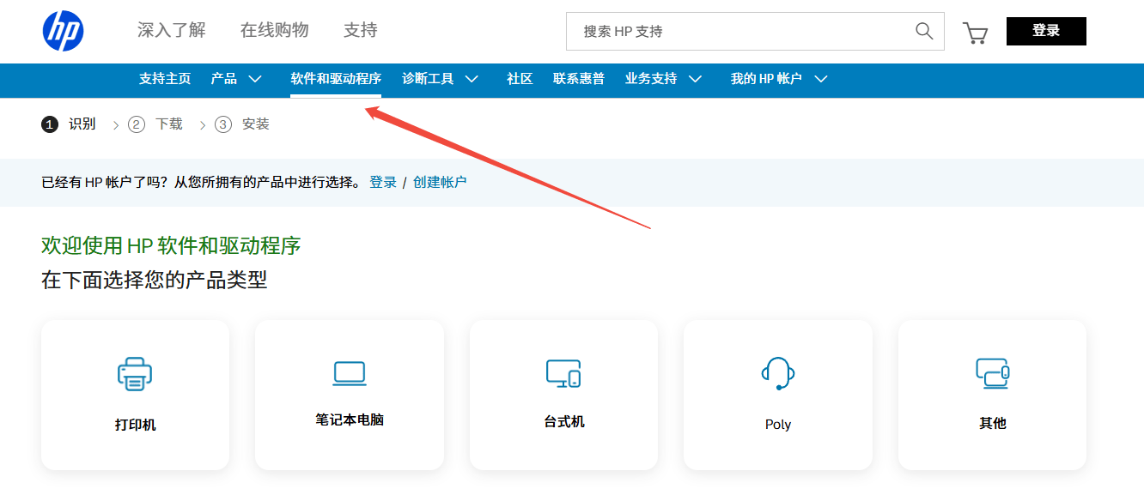Screen dimensions: 1144x489
Task: Select the desktop (台式机) icon
Action: pyautogui.click(x=563, y=373)
